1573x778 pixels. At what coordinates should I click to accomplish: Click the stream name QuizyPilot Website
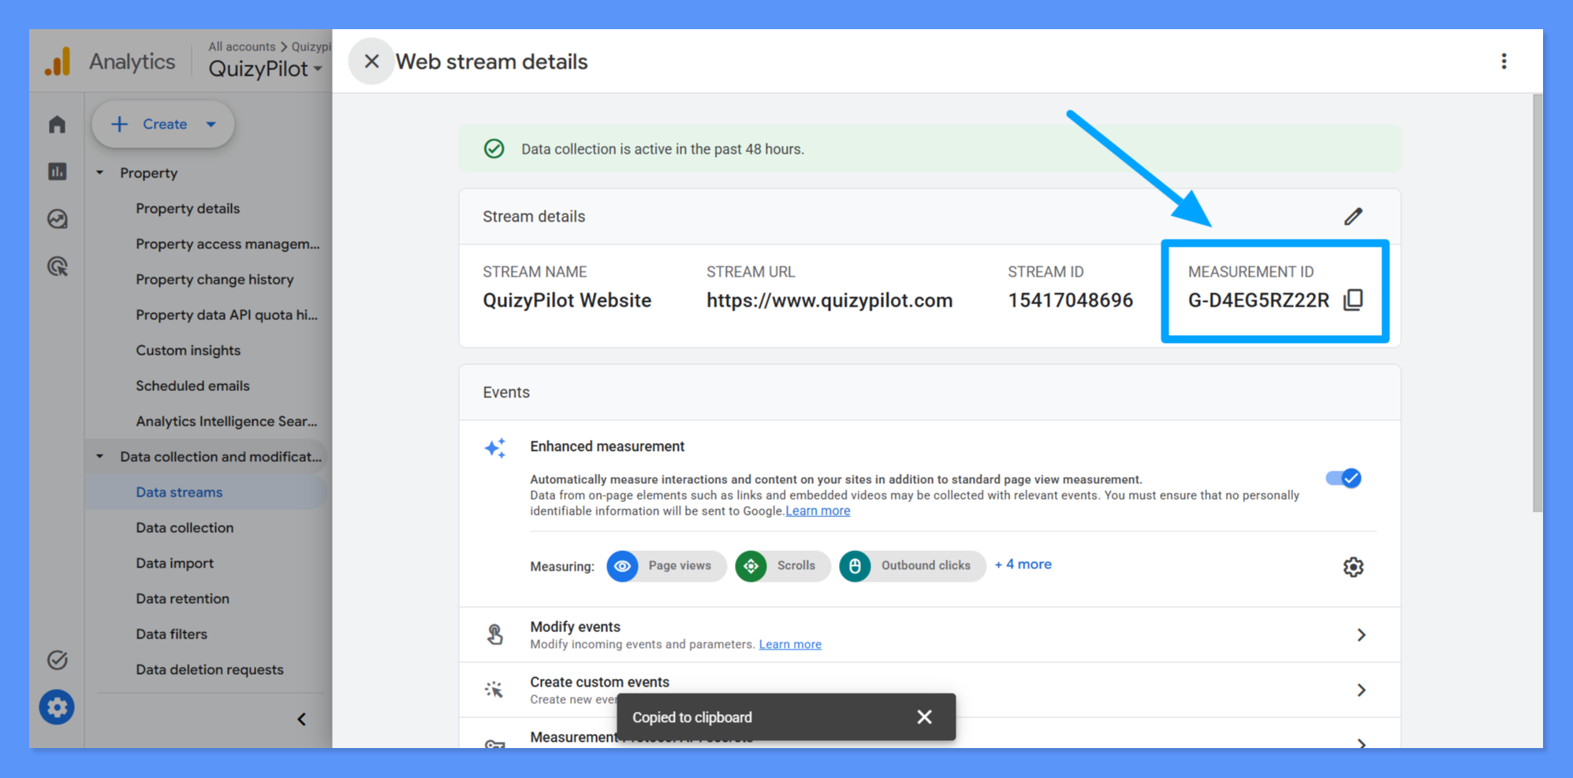pyautogui.click(x=567, y=300)
